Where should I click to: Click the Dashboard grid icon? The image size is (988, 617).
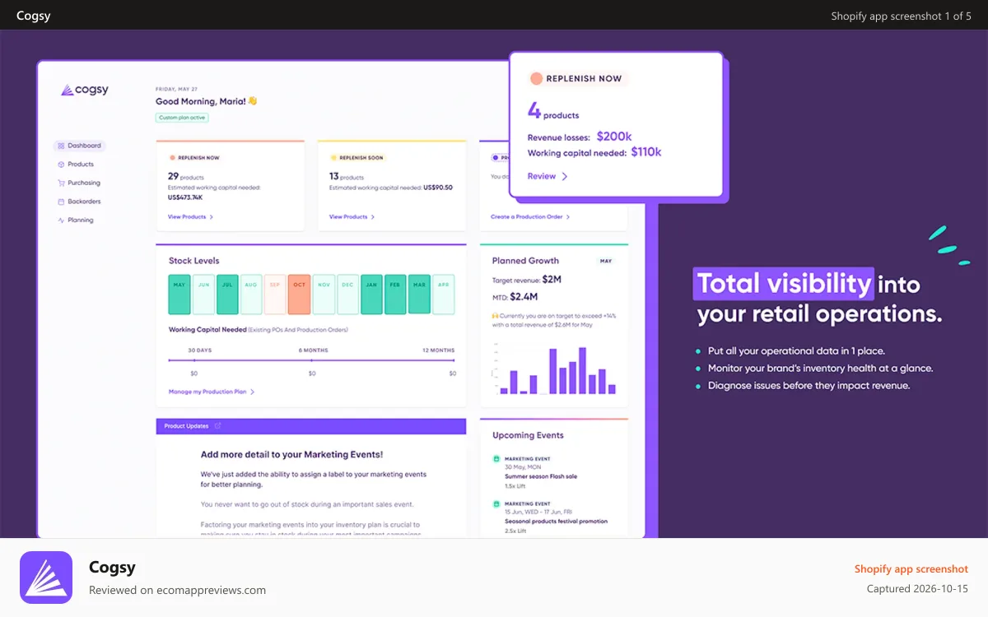tap(61, 146)
